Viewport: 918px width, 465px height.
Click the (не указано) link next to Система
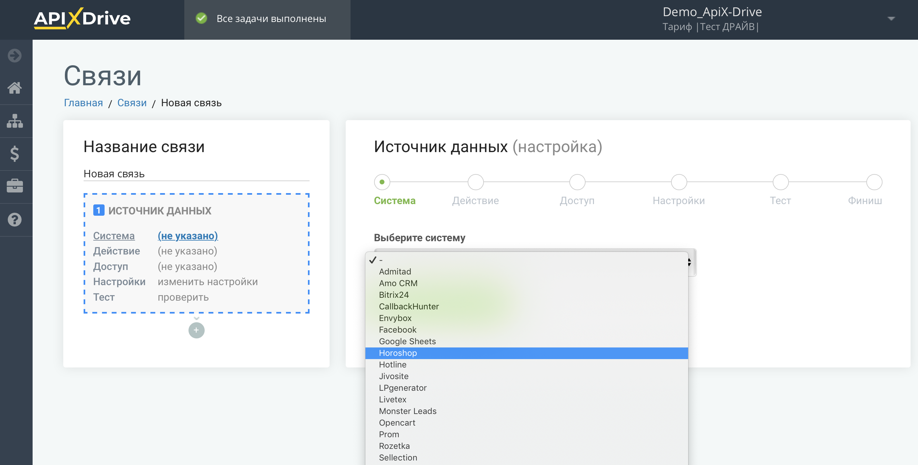[x=188, y=236]
